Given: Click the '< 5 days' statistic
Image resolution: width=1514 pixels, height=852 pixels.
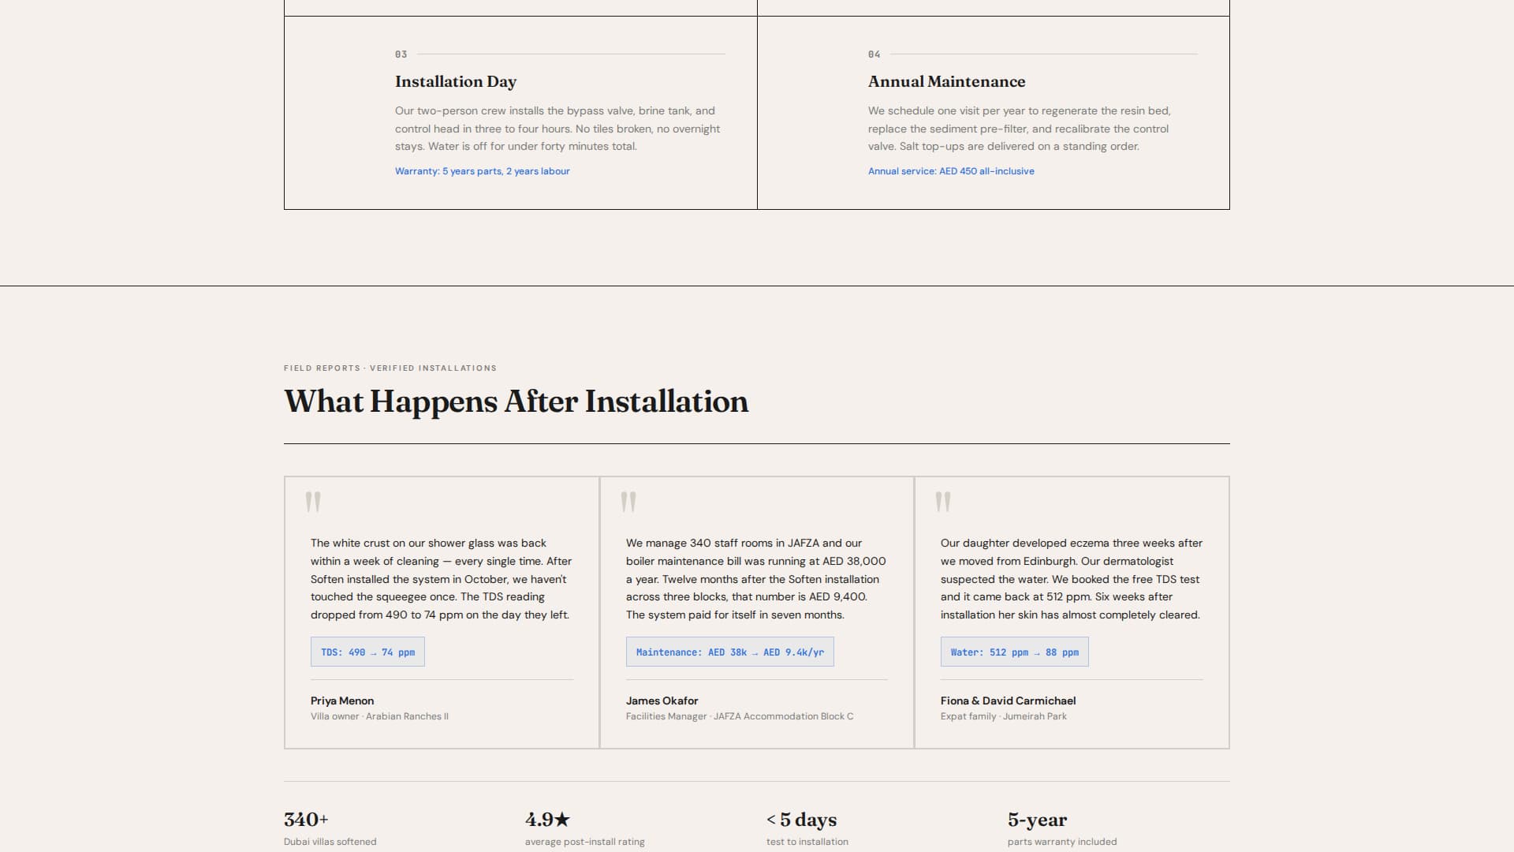Looking at the screenshot, I should click(x=802, y=820).
